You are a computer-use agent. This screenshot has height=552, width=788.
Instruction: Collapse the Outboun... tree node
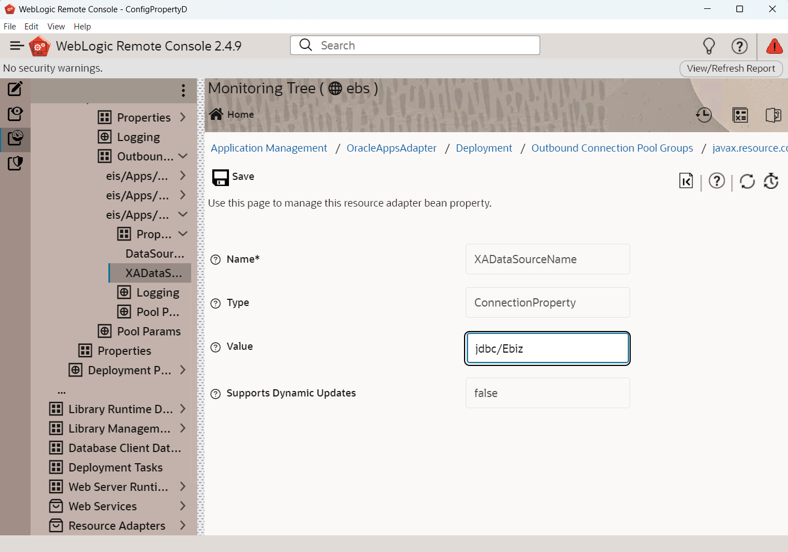click(x=183, y=156)
